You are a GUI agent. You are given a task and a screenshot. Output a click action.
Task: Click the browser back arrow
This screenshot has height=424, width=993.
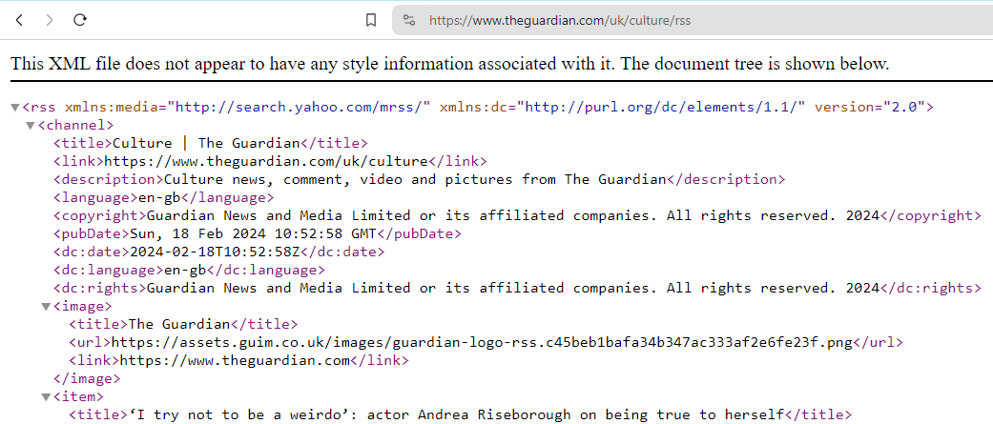(x=19, y=20)
